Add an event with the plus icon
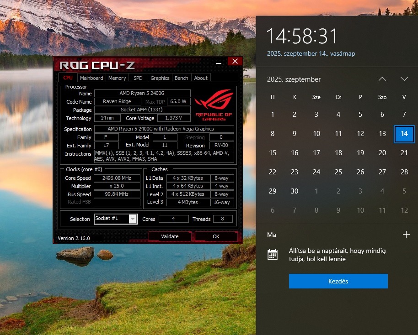Viewport: 418px width, 335px height. (x=406, y=235)
